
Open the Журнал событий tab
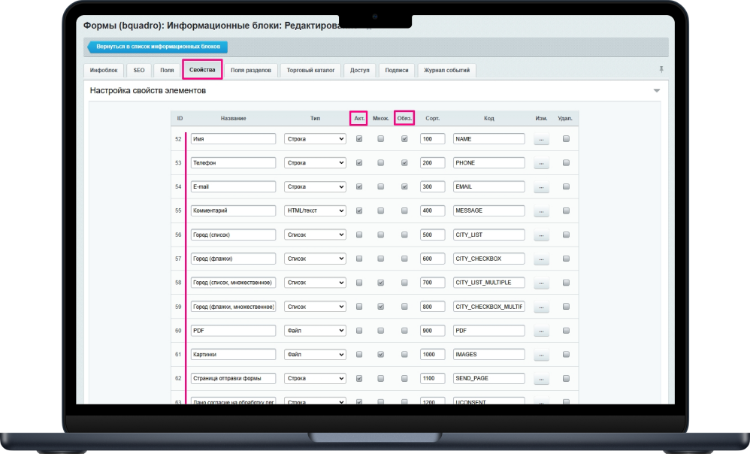pos(446,71)
